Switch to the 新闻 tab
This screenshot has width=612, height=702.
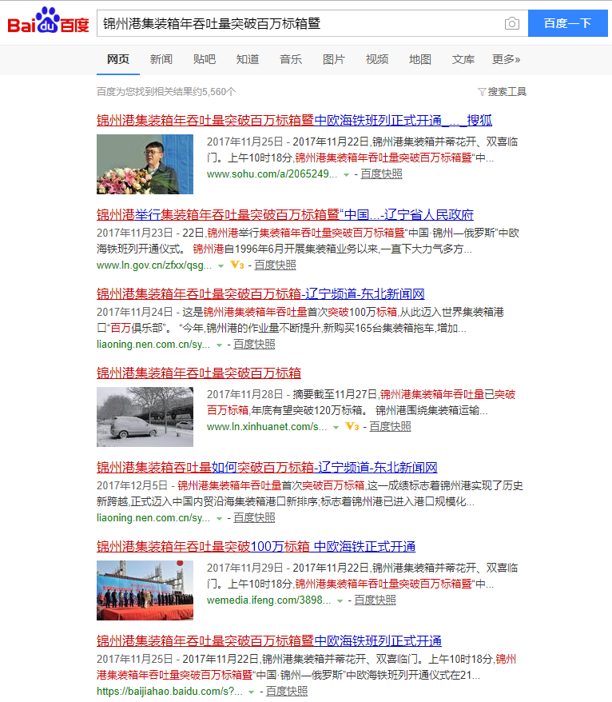tap(161, 59)
